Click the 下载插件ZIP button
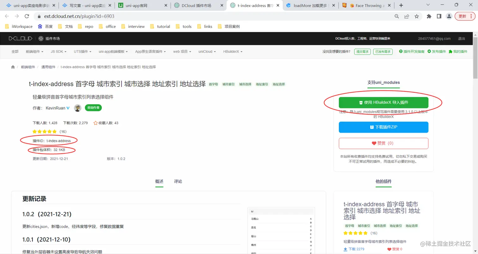 click(x=383, y=127)
